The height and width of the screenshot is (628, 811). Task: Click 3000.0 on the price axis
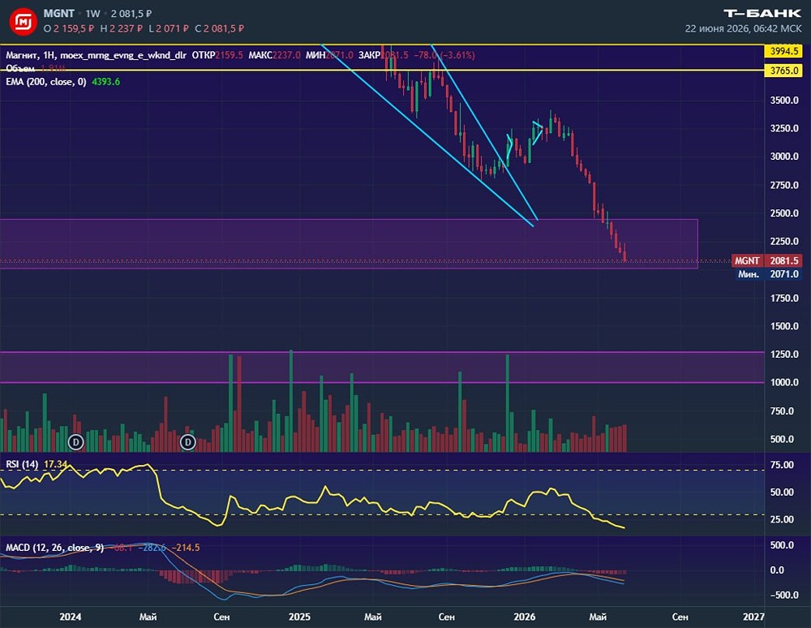[x=784, y=157]
